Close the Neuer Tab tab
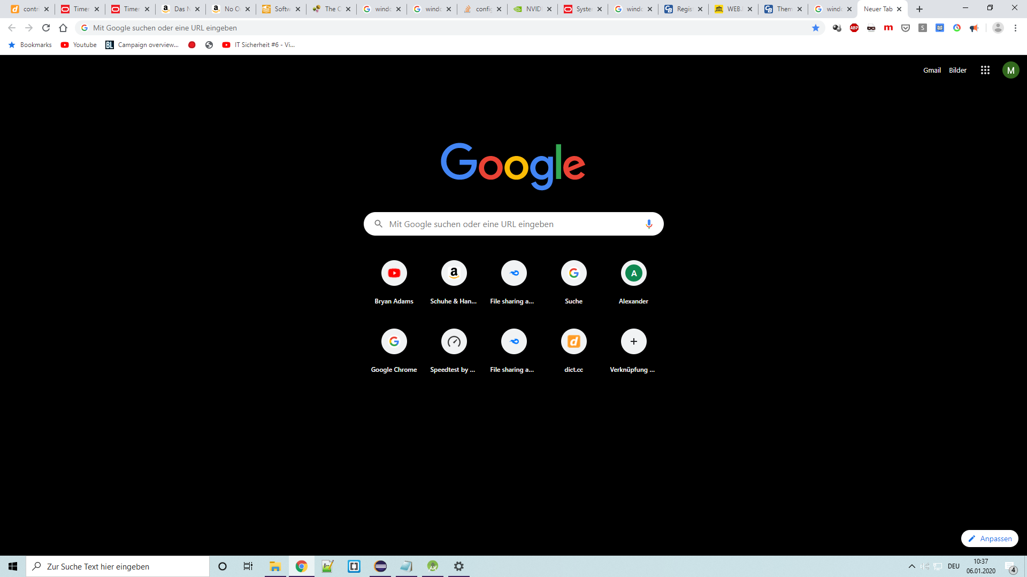The width and height of the screenshot is (1027, 577). 899,9
